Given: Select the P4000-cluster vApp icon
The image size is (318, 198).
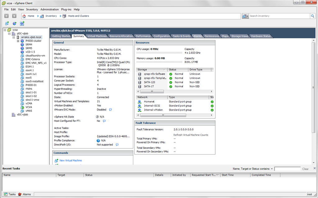Looking at the screenshot, I should tap(22, 41).
